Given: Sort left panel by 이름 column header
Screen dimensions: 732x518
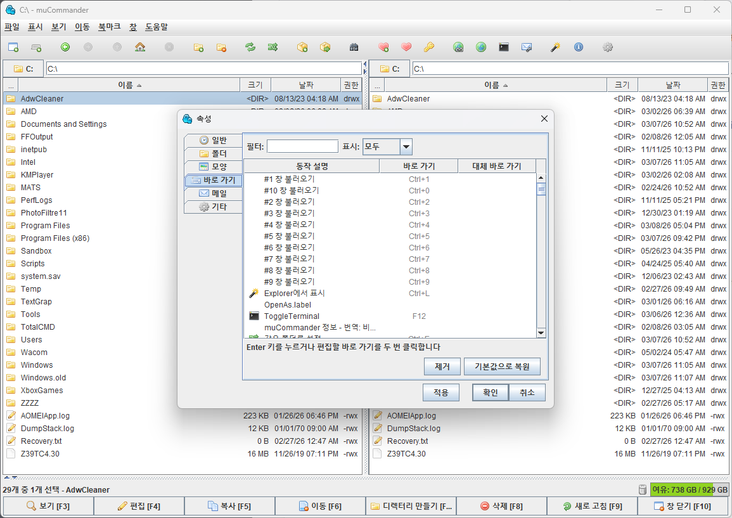Looking at the screenshot, I should click(x=129, y=85).
